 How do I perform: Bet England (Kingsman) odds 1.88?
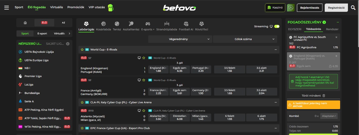(x=158, y=69)
